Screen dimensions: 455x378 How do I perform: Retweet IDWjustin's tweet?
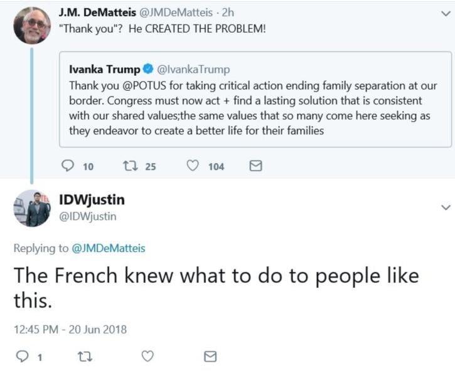click(x=83, y=357)
